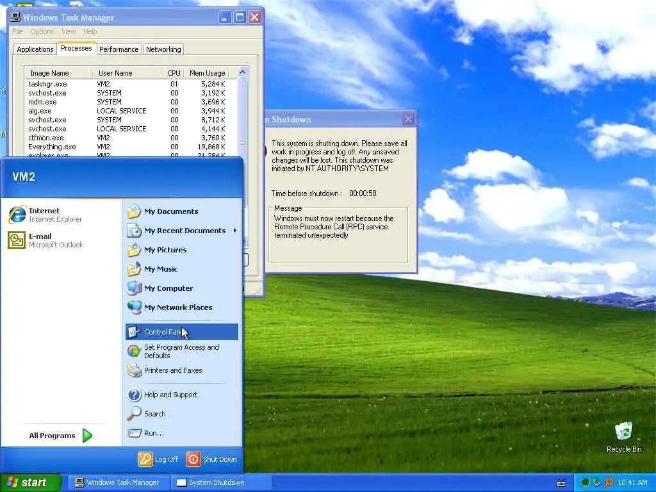Screen dimensions: 656x492
Task: Click the VM2 user name header
Action: tap(24, 177)
